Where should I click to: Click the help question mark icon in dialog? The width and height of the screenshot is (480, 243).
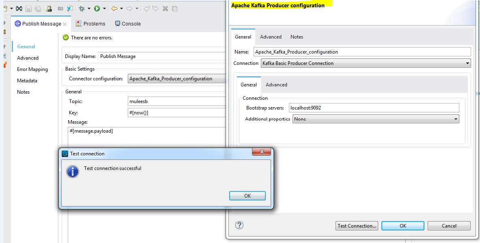239,225
